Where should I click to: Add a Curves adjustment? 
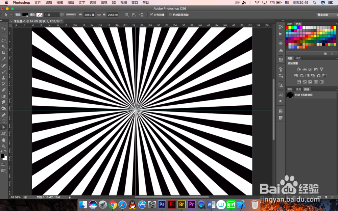[x=310, y=69]
